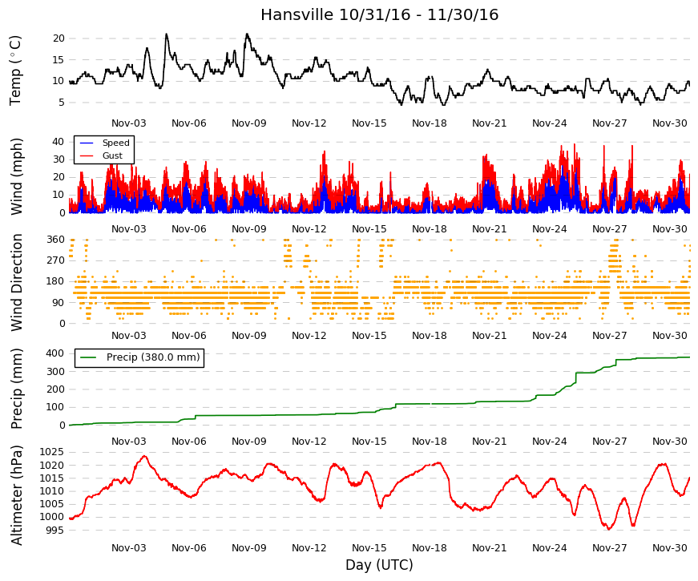Click the 1025 tick on altimeter axis
The width and height of the screenshot is (698, 581).
pyautogui.click(x=51, y=452)
